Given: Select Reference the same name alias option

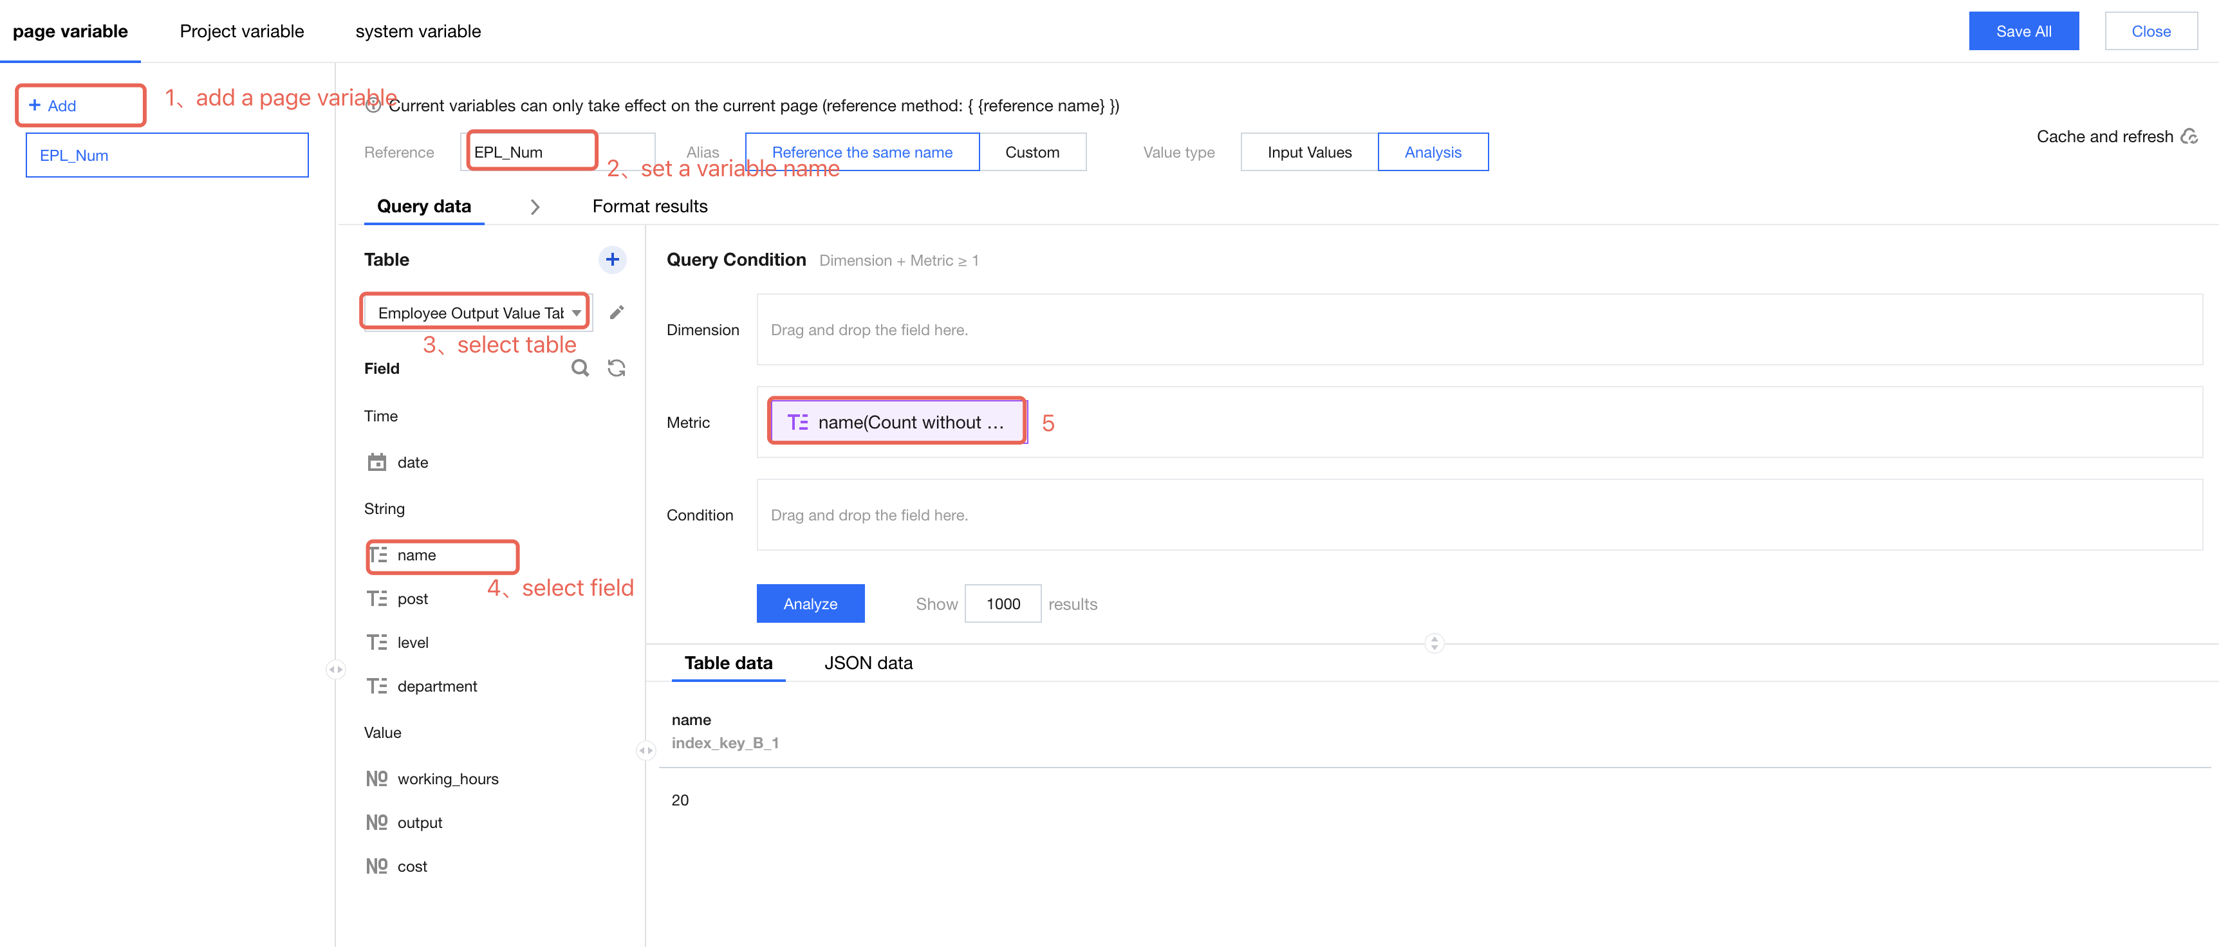Looking at the screenshot, I should (862, 152).
